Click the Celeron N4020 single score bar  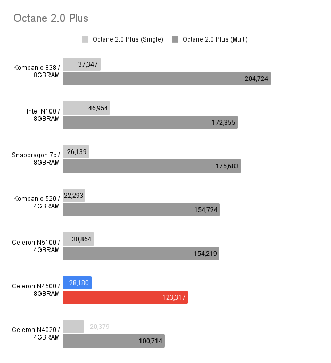pyautogui.click(x=73, y=326)
